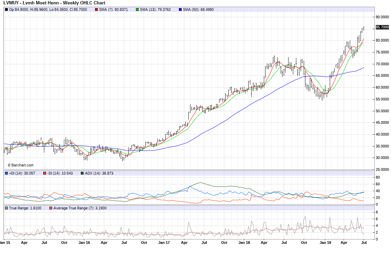Click the Jan 17 date axis label
Image resolution: width=391 pixels, height=253 pixels.
pyautogui.click(x=164, y=243)
